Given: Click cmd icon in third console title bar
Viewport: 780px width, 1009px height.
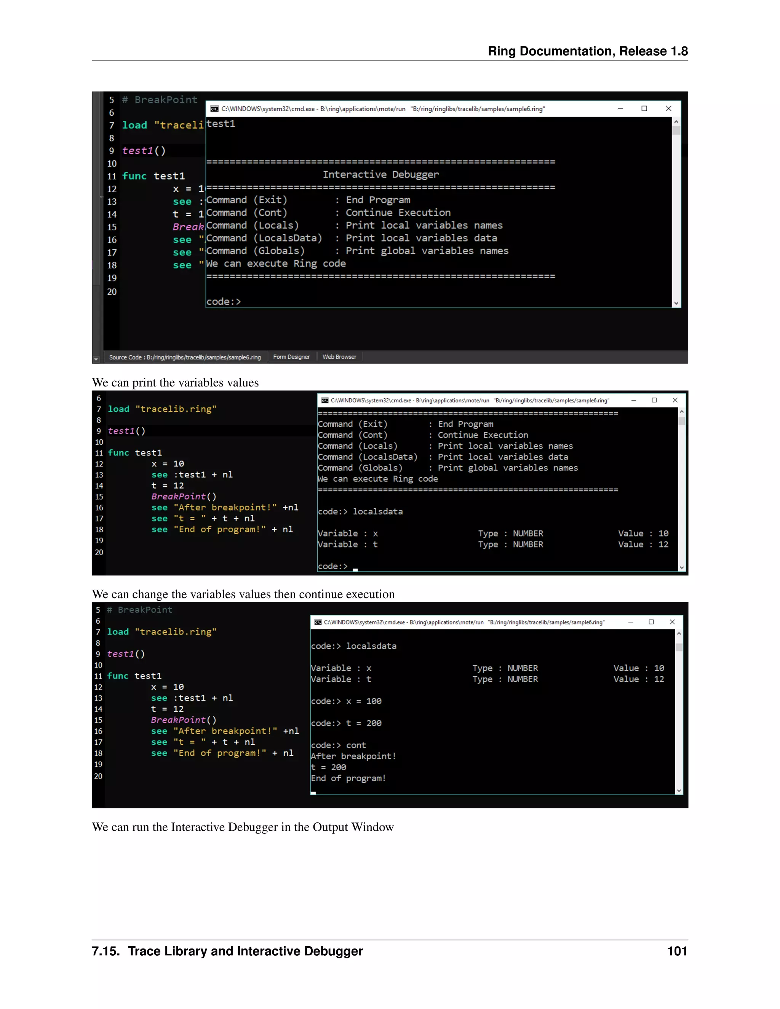Looking at the screenshot, I should point(318,622).
